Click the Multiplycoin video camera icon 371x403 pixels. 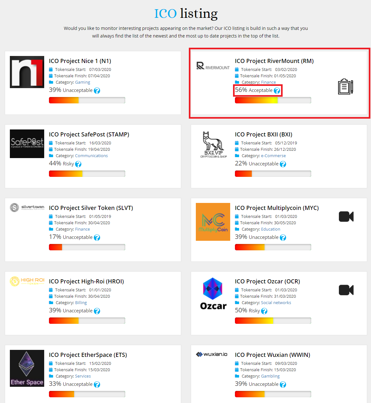pyautogui.click(x=346, y=217)
